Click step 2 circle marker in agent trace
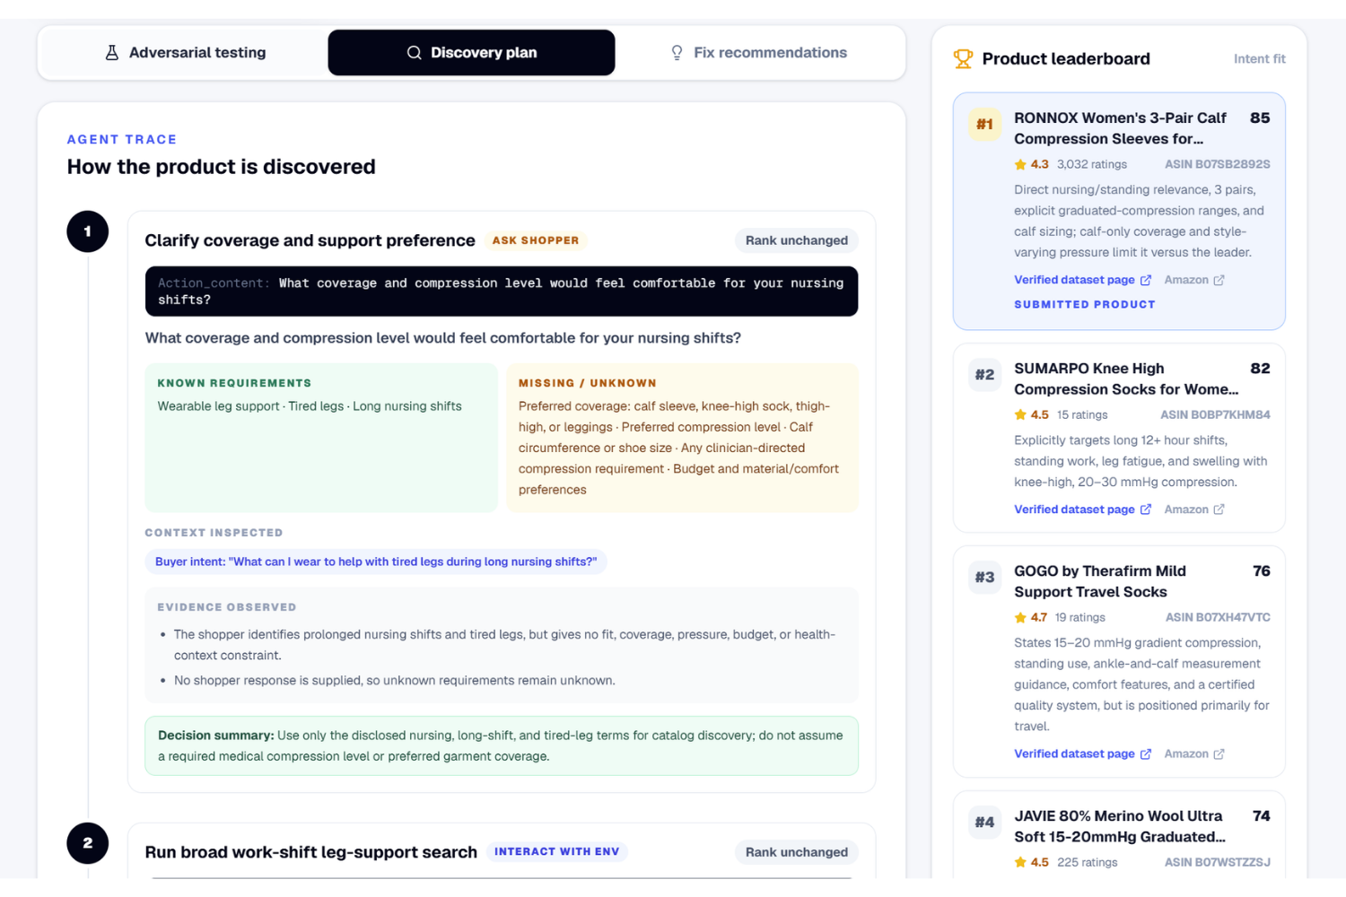1346x897 pixels. 88,843
